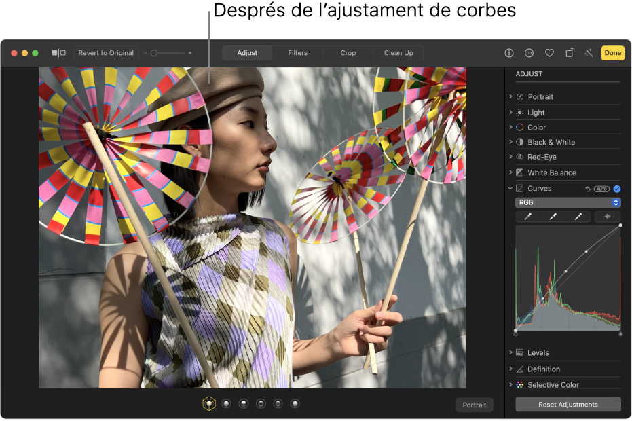Choose the fifth portrait lighting effect
Screen dimensions: 632x421
pyautogui.click(x=278, y=403)
